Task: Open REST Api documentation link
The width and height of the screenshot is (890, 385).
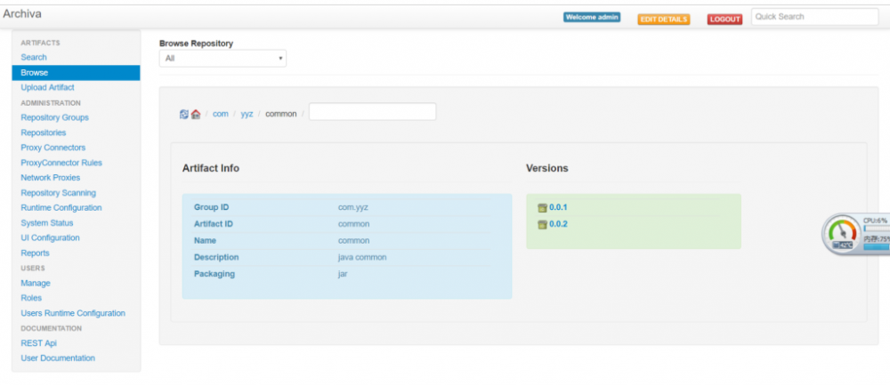Action: pos(38,343)
